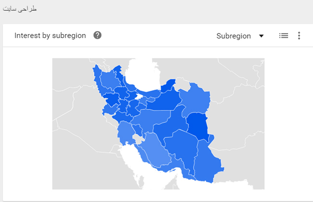Screen dimensions: 313x202
Task: Click the Interest by subregion heading
Action: pos(50,36)
